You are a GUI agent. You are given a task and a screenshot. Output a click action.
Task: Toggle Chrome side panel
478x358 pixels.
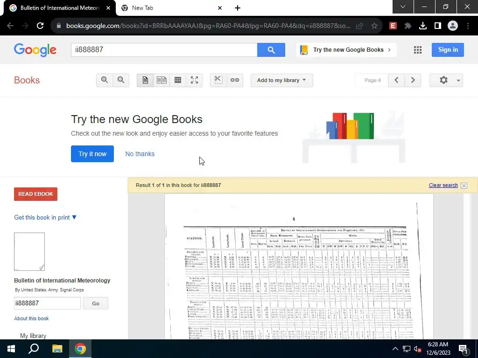(438, 26)
